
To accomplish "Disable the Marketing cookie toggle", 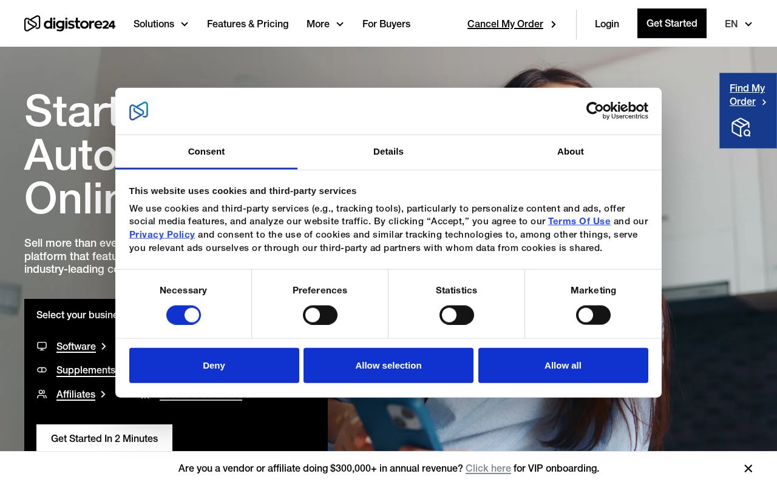I will (593, 315).
